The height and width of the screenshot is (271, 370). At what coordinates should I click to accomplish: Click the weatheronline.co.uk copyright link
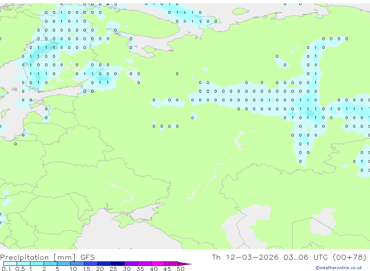point(339,268)
